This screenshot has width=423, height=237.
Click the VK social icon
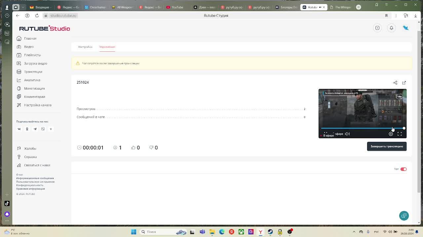pyautogui.click(x=19, y=129)
